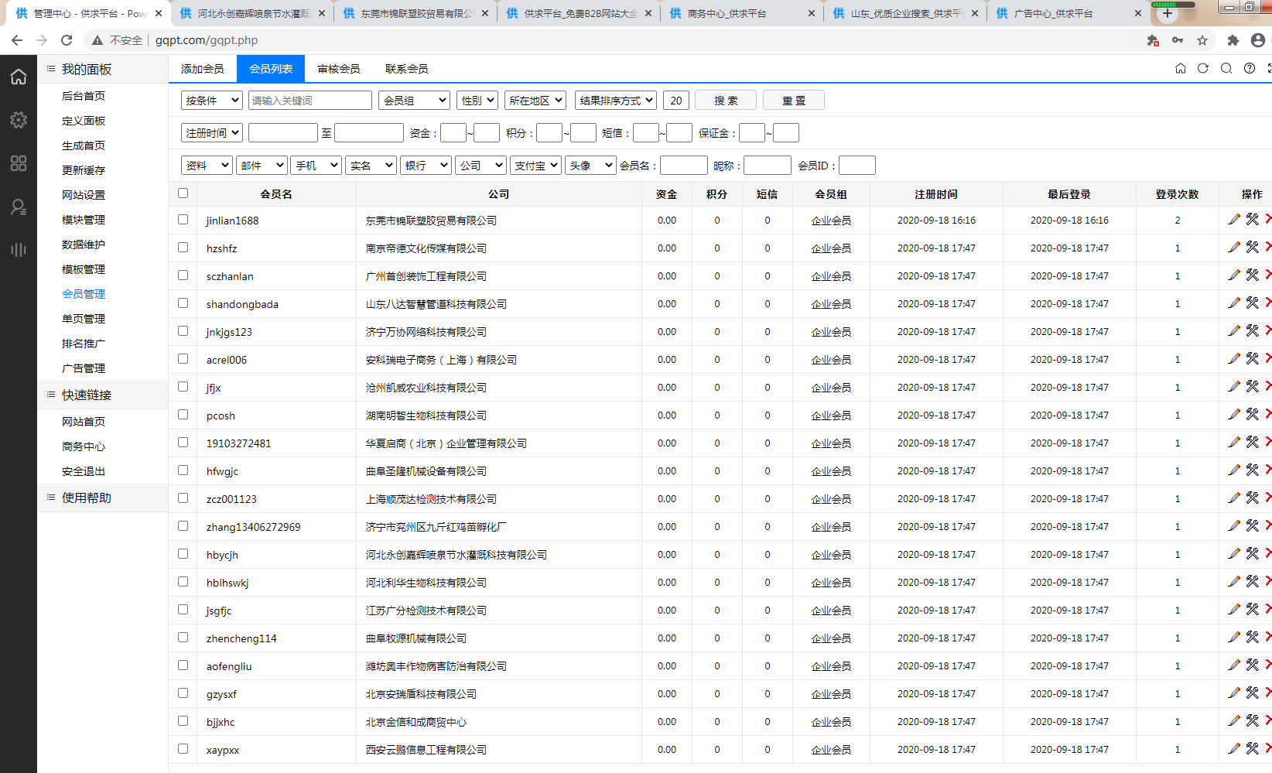1272x773 pixels.
Task: Click the pencil edit icon for jinlian1688
Action: tap(1234, 220)
